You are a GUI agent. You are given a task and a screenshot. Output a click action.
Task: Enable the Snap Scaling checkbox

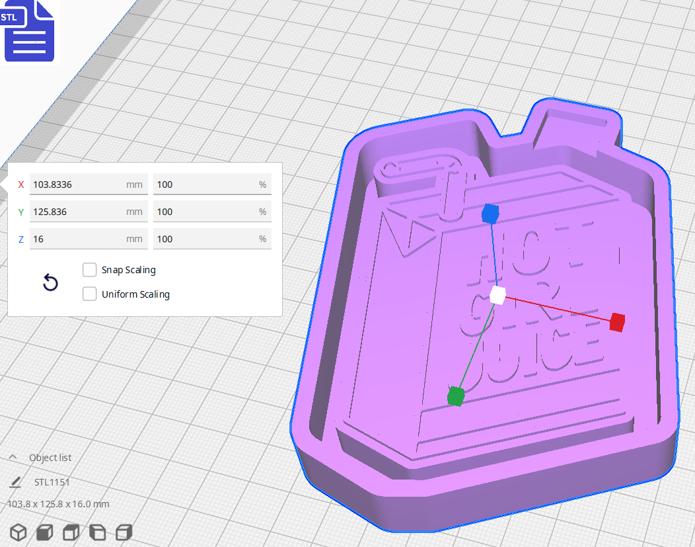point(90,270)
